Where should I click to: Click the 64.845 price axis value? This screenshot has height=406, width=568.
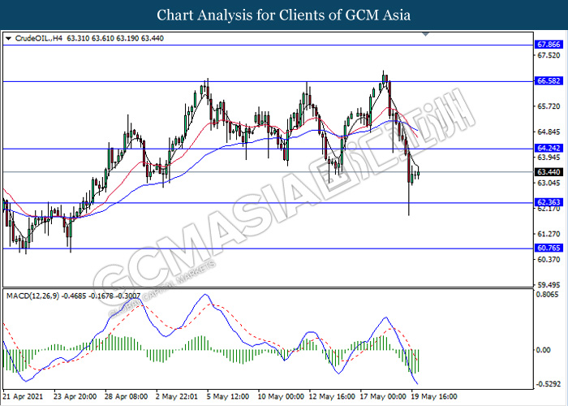coord(549,132)
